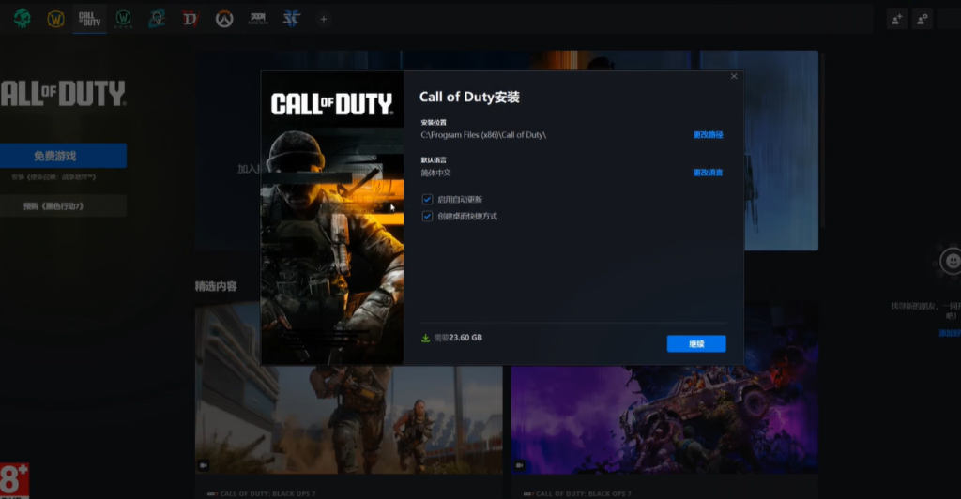Open the Sea of Thieves skull icon
Image resolution: width=961 pixels, height=499 pixels.
[22, 19]
